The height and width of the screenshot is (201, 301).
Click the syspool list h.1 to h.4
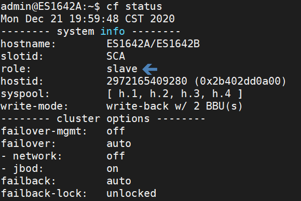[x=175, y=94]
